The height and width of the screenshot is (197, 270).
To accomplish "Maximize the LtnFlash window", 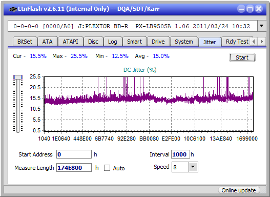I will (x=250, y=9).
